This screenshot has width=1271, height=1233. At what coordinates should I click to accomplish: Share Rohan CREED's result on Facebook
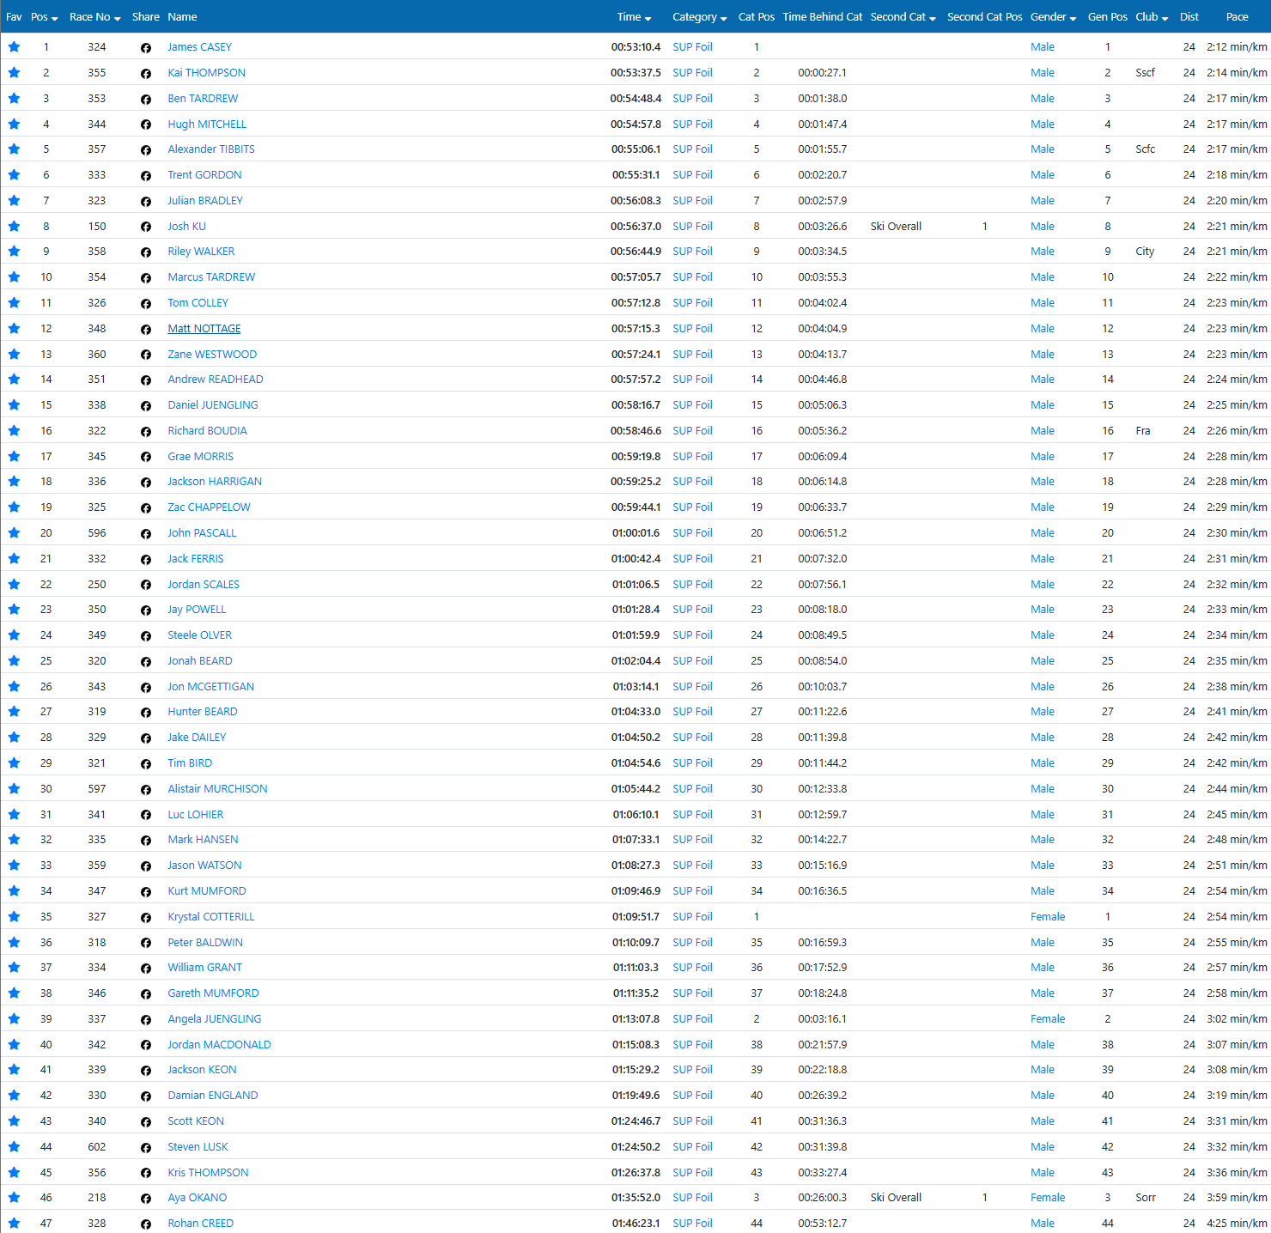pos(146,1224)
